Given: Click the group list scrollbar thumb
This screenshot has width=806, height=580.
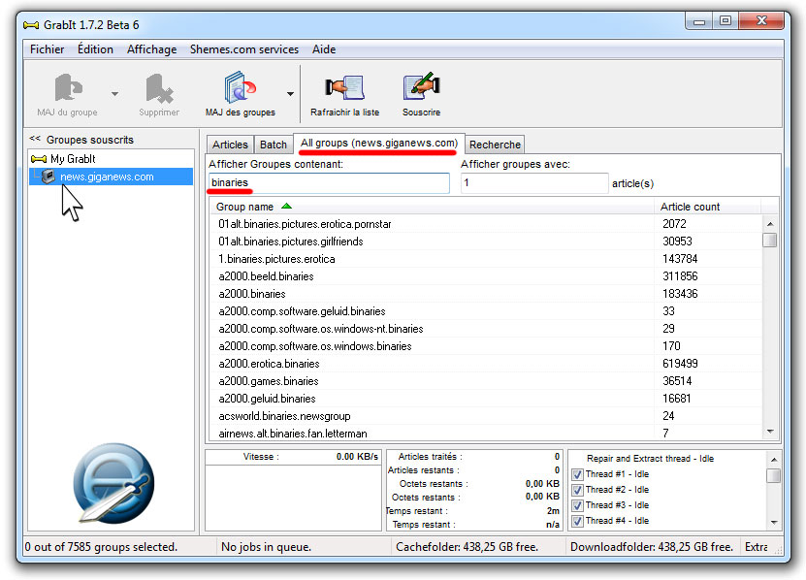Looking at the screenshot, I should (769, 241).
